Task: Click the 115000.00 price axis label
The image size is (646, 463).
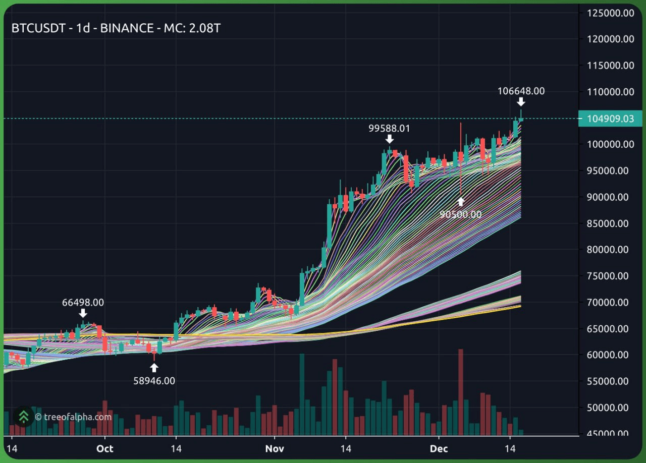Action: point(611,65)
